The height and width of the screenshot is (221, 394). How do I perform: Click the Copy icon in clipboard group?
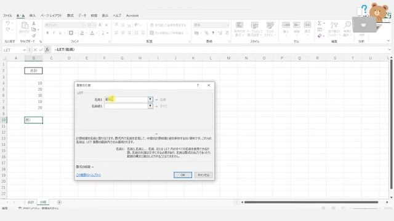34,29
